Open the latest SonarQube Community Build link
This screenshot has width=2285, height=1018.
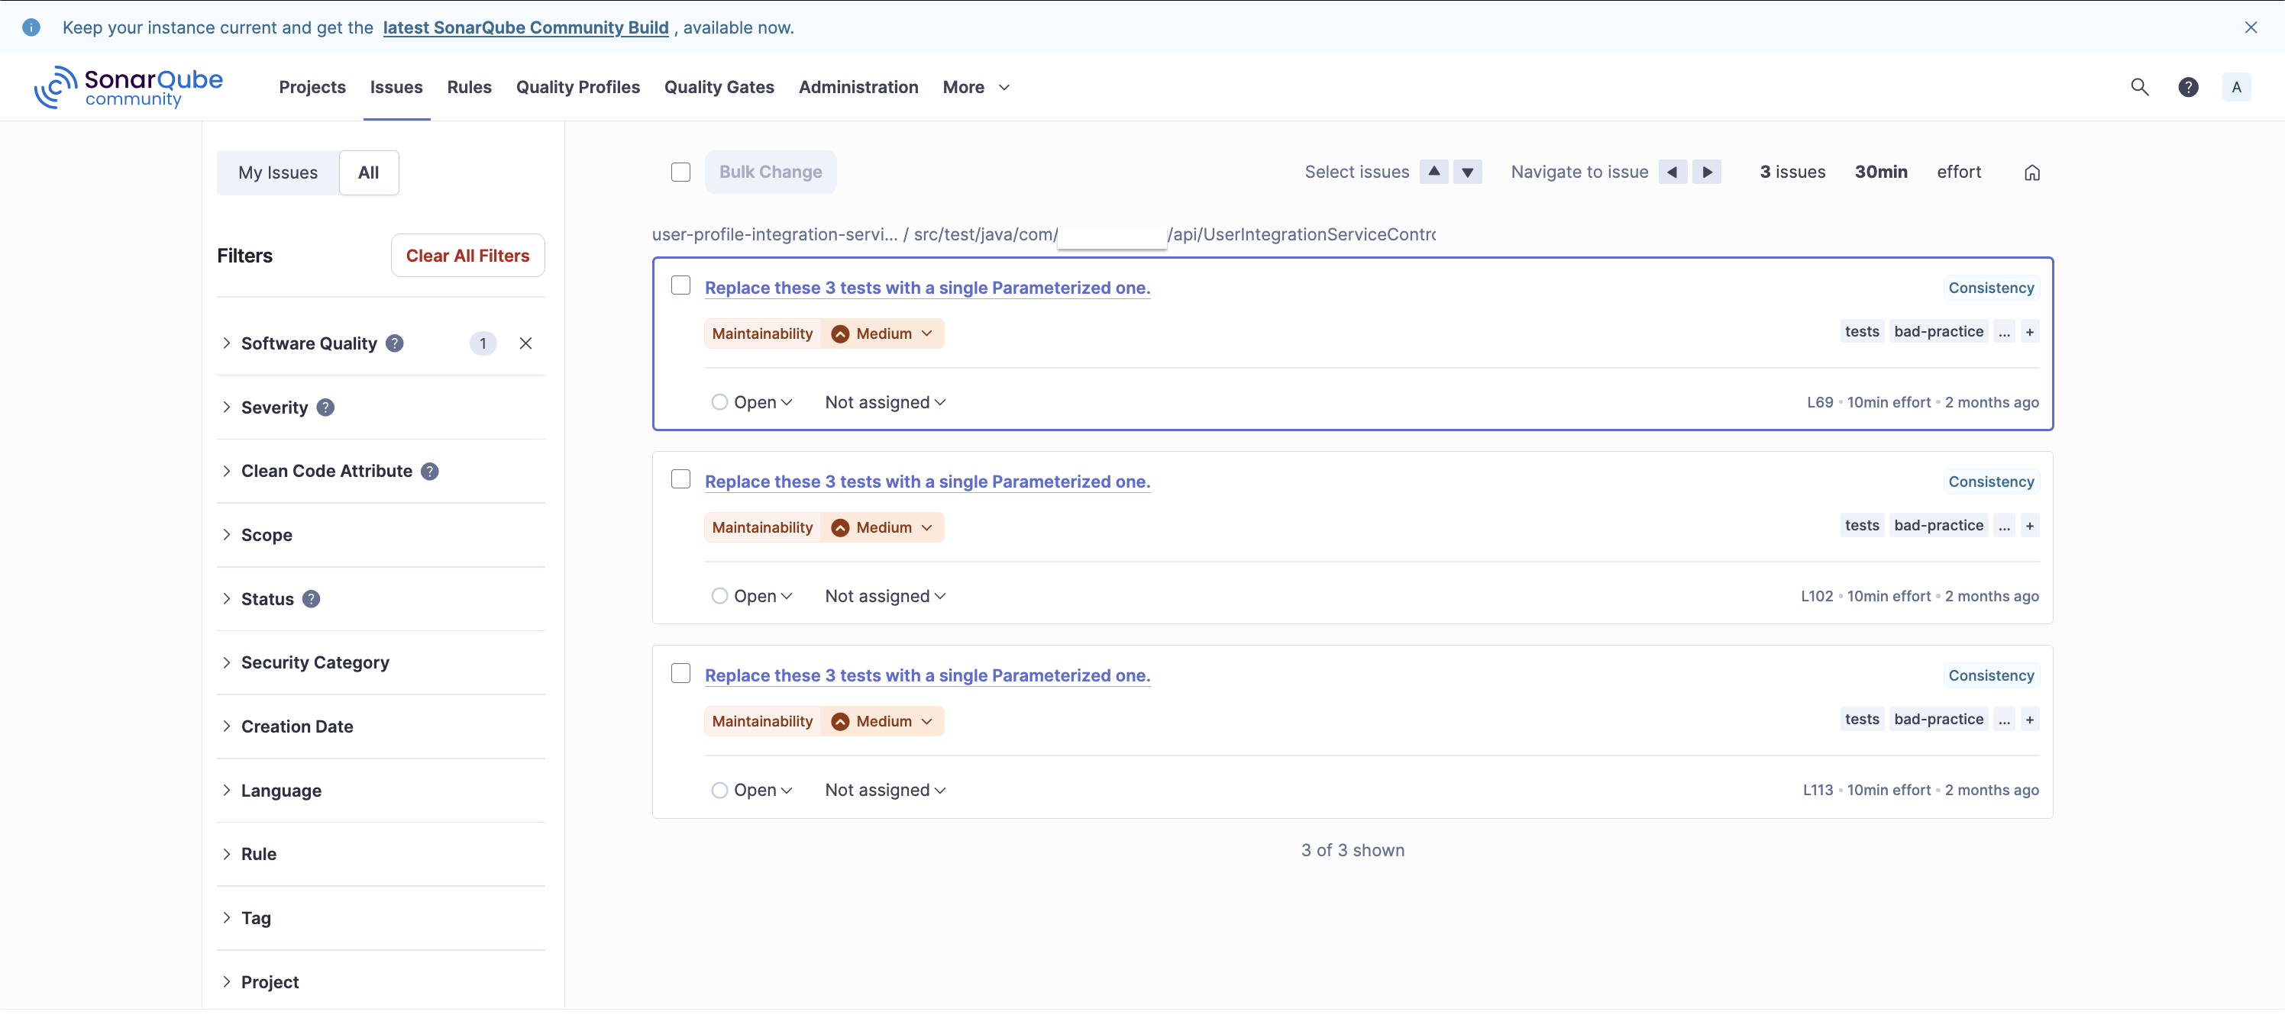click(525, 27)
